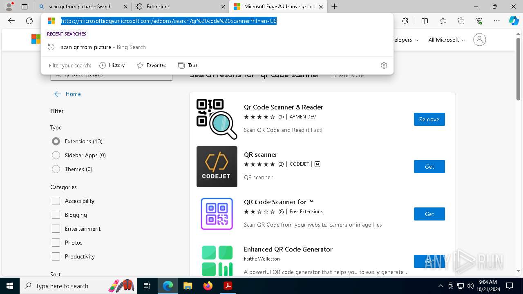Image resolution: width=523 pixels, height=294 pixels.
Task: Open the Edge profile icon
Action: (x=9, y=7)
